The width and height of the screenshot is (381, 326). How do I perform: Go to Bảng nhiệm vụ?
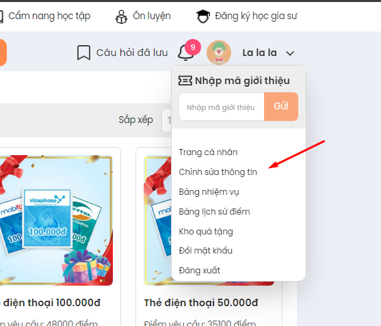point(209,192)
